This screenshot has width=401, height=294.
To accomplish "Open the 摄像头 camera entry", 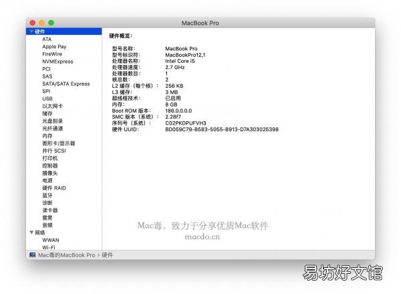I will [x=50, y=173].
